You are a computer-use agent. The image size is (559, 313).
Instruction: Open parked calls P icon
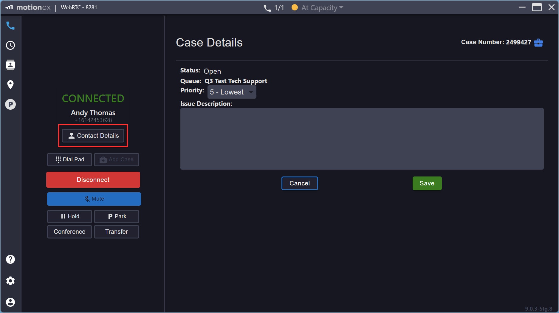[x=10, y=104]
